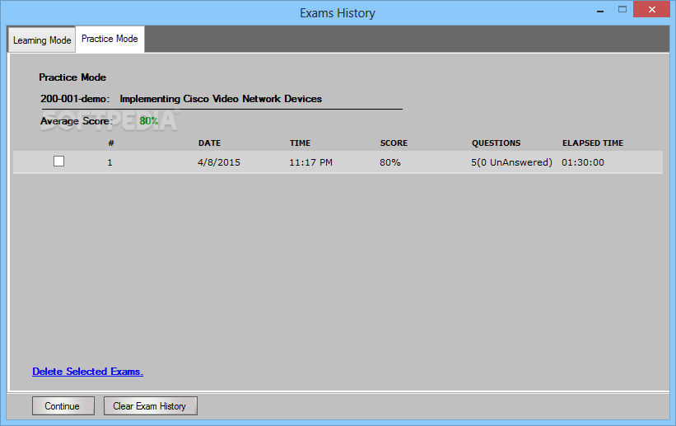Click the green 80% average score value

click(x=149, y=121)
